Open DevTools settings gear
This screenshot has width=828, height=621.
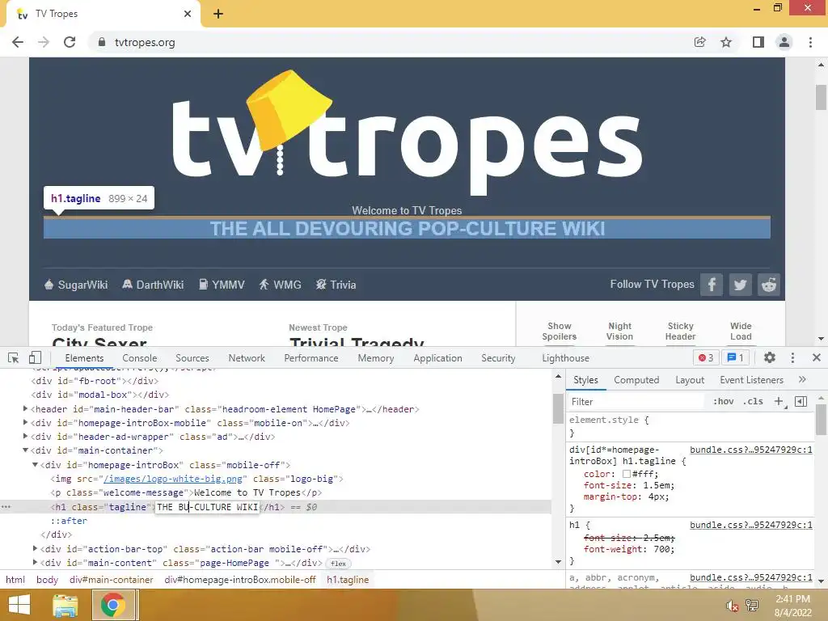pyautogui.click(x=770, y=357)
